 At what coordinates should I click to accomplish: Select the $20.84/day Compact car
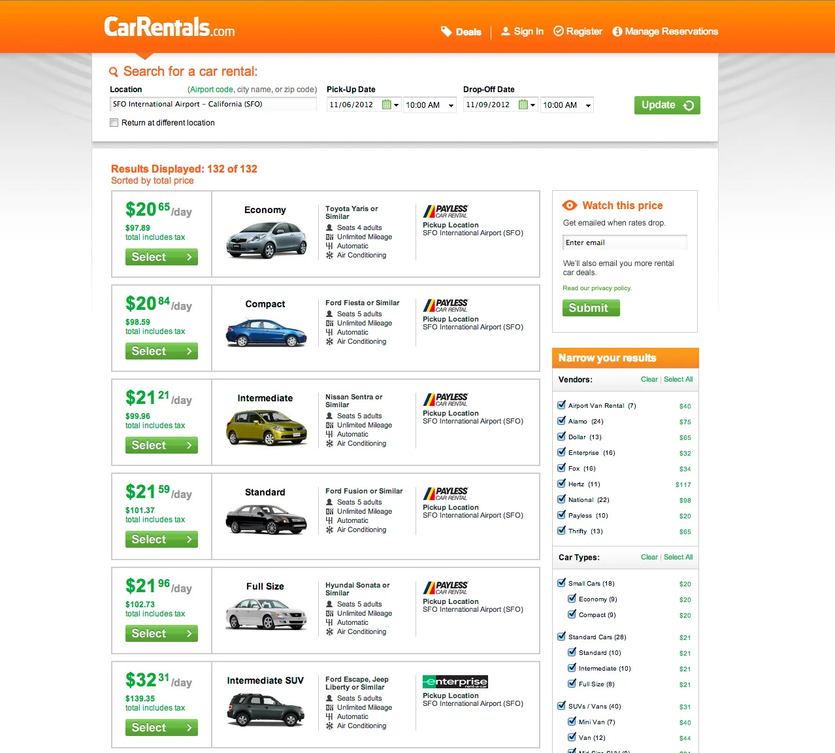pos(161,351)
